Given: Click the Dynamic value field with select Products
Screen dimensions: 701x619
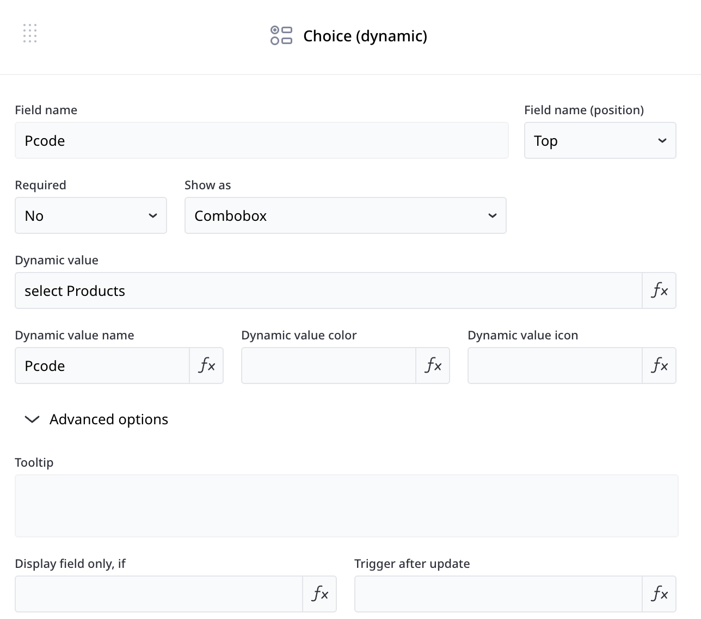Looking at the screenshot, I should coord(328,290).
